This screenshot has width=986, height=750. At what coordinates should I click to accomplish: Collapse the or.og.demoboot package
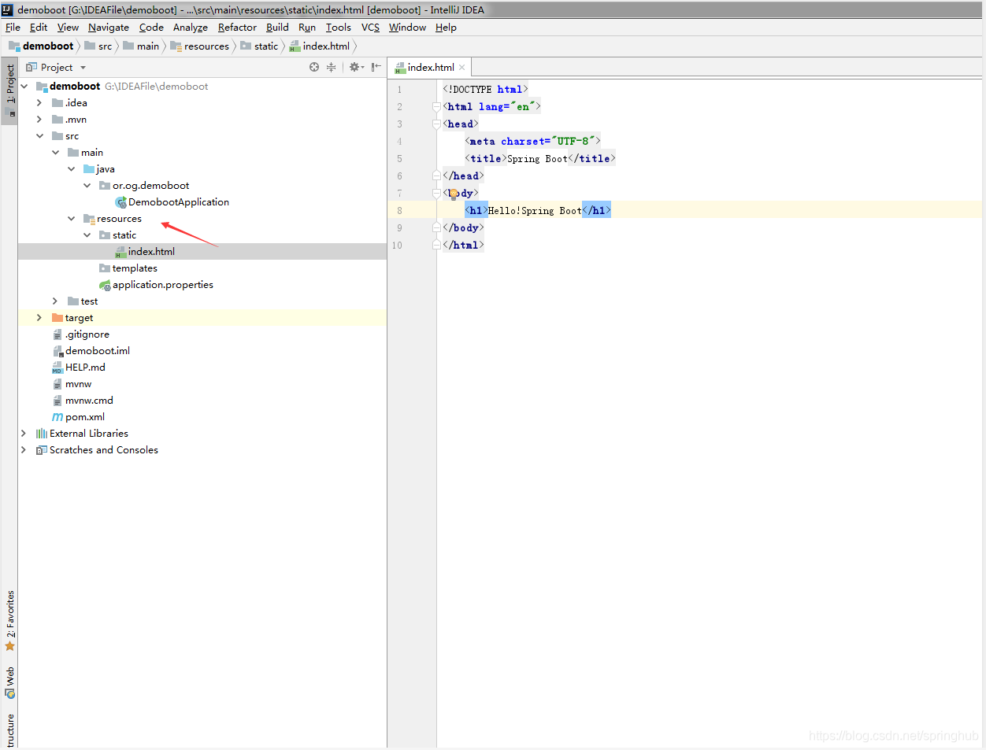coord(87,186)
